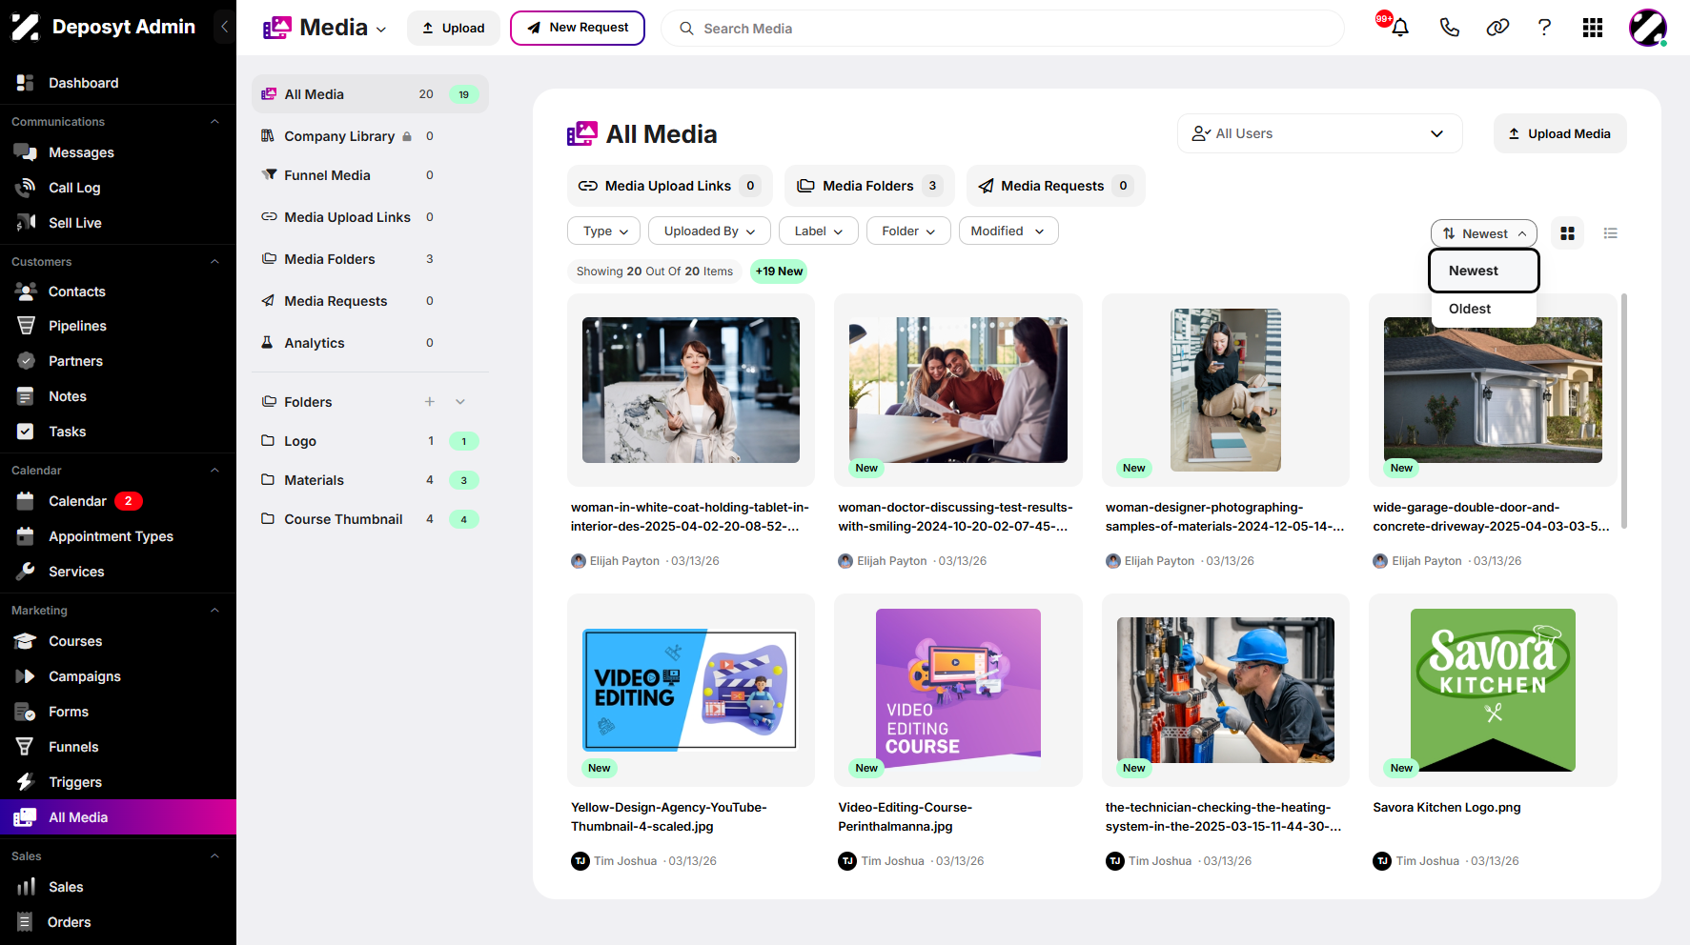
Task: Choose Oldest sort option
Action: pos(1483,309)
